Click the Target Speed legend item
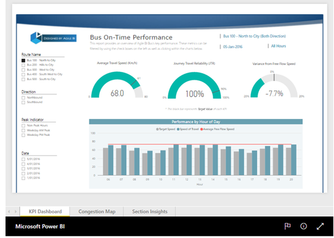The height and width of the screenshot is (238, 334). point(166,129)
